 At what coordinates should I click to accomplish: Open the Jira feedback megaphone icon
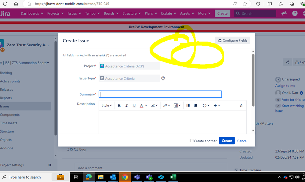[284, 13]
